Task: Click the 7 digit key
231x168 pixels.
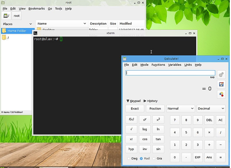Action: (175, 120)
